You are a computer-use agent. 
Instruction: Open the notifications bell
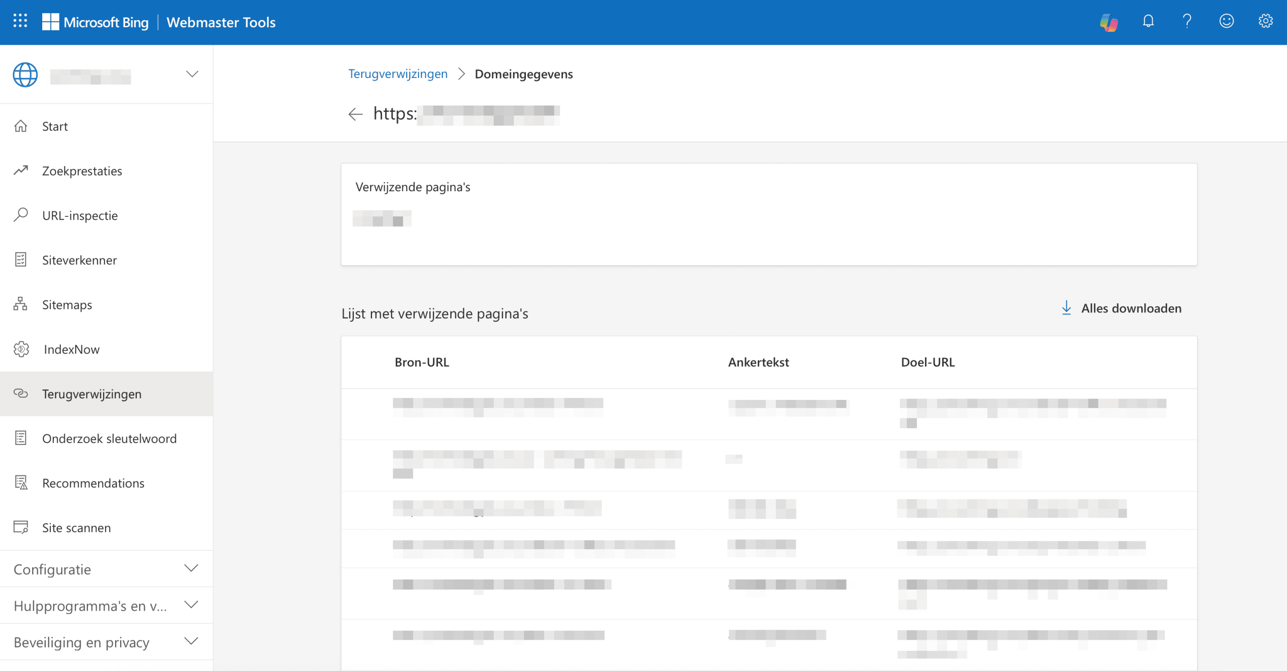pos(1148,21)
